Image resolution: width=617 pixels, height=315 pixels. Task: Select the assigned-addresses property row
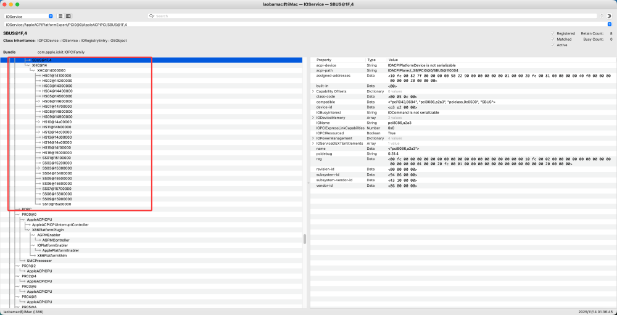pyautogui.click(x=463, y=78)
